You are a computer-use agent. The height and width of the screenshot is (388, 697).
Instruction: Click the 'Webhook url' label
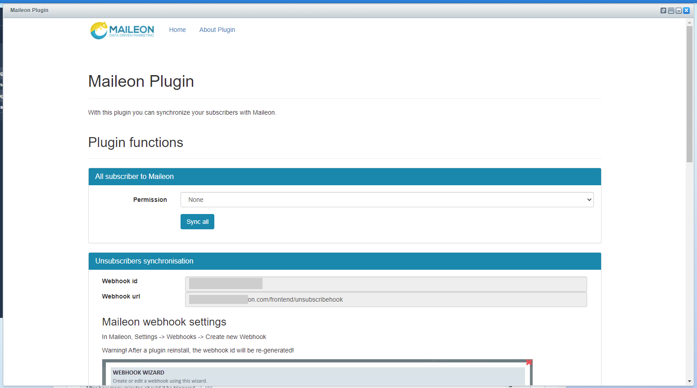tap(121, 296)
